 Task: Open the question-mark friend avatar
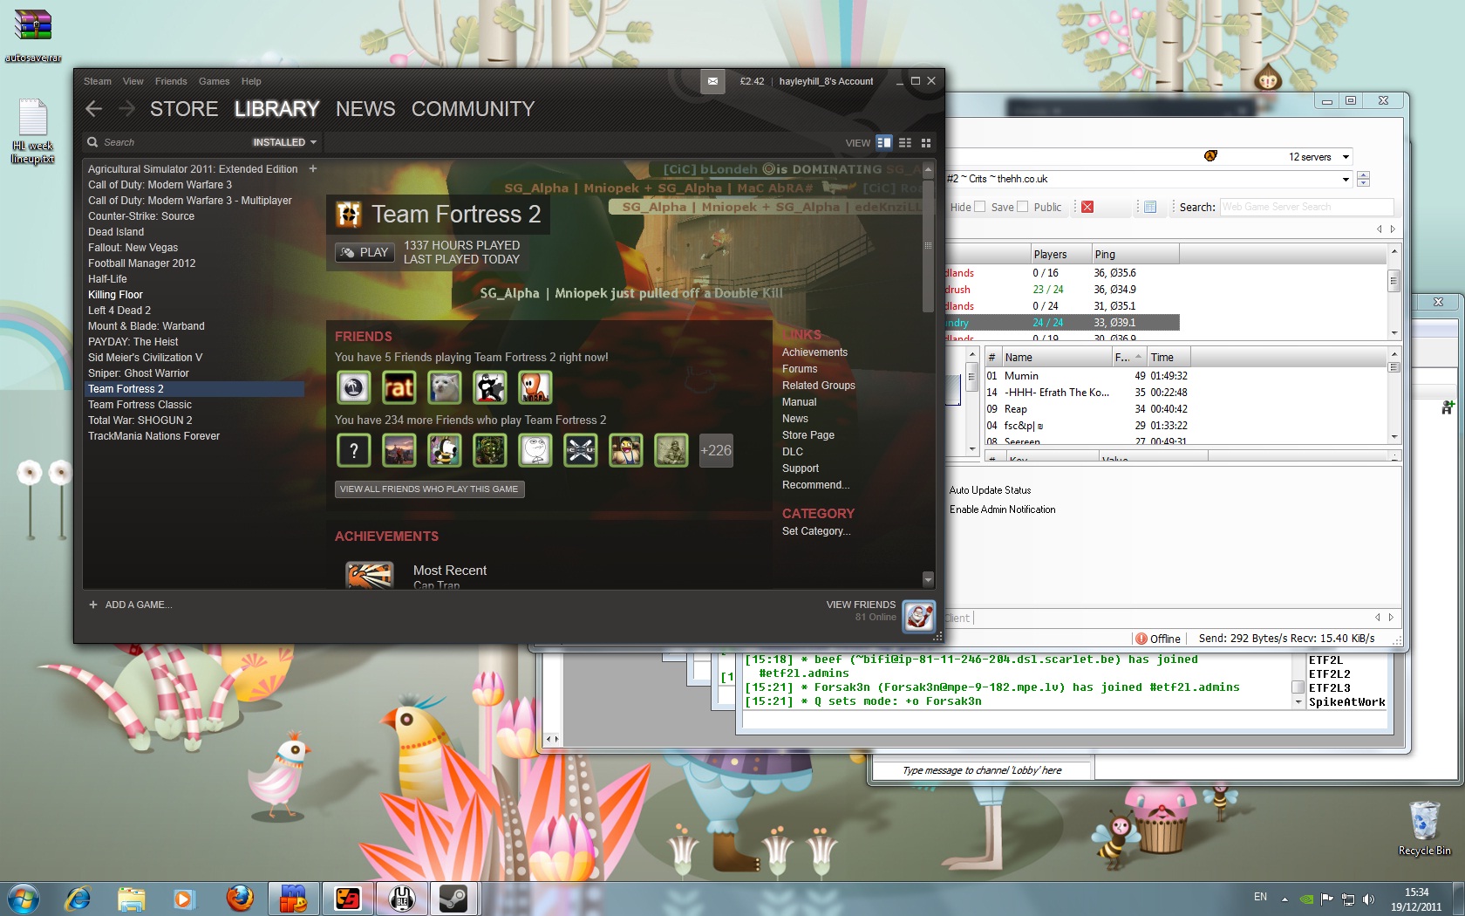pyautogui.click(x=354, y=450)
